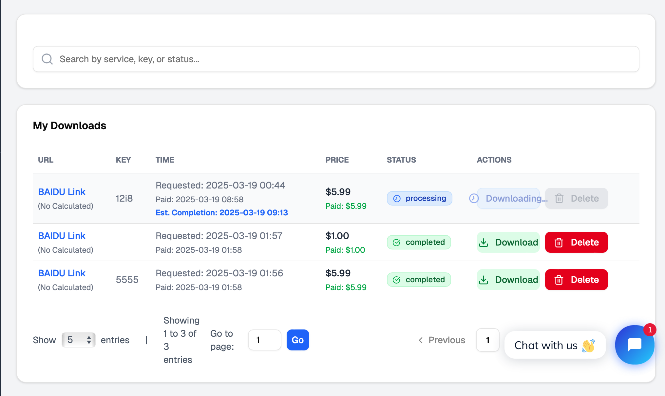Click the Previous page chevron
This screenshot has height=396, width=665.
coord(421,340)
